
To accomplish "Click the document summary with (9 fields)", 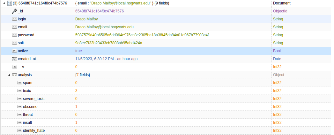I will click(x=122, y=3).
